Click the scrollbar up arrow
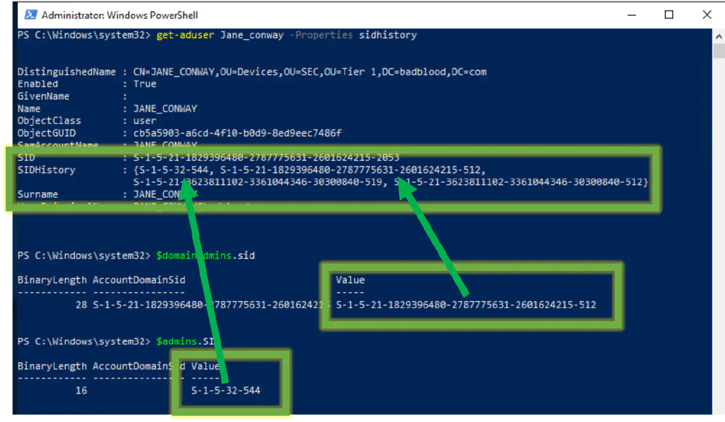The image size is (725, 422). (719, 36)
